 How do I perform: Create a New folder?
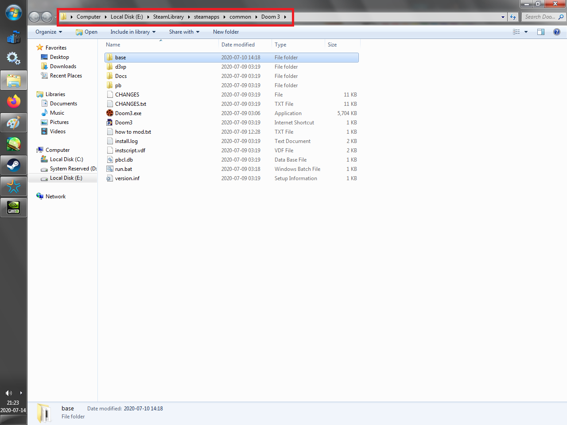point(226,32)
